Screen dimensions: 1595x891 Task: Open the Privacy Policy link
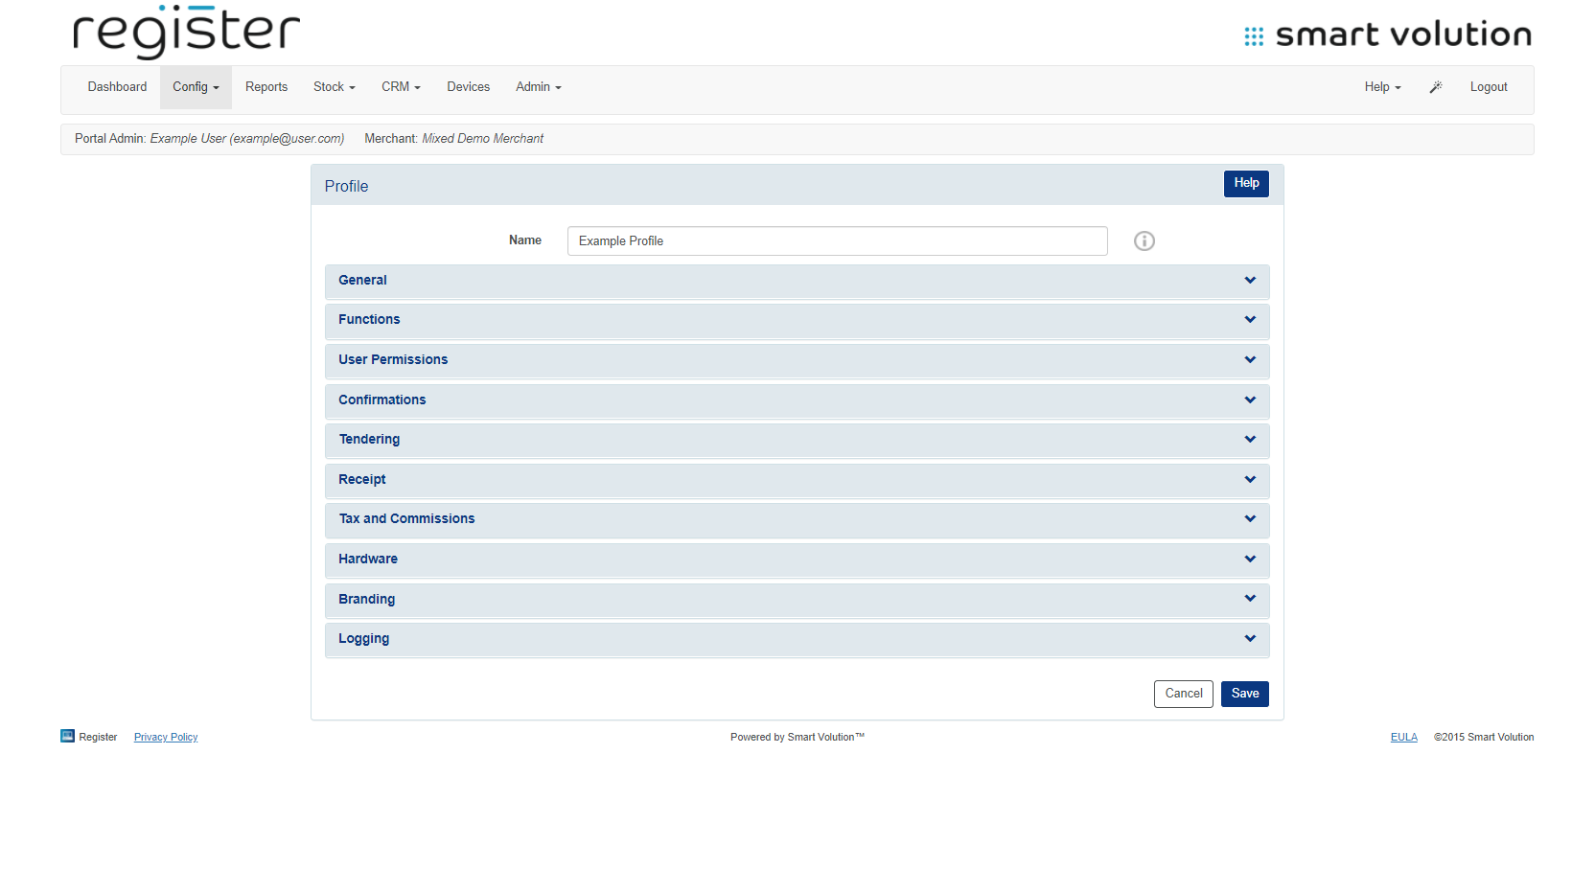point(166,738)
